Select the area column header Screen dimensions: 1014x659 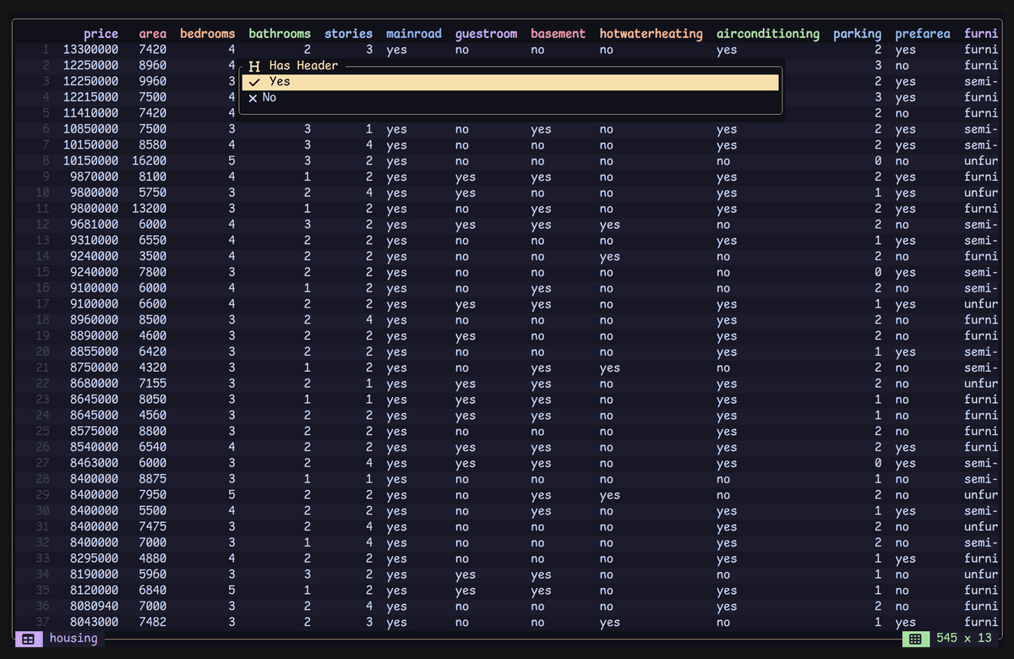(153, 34)
